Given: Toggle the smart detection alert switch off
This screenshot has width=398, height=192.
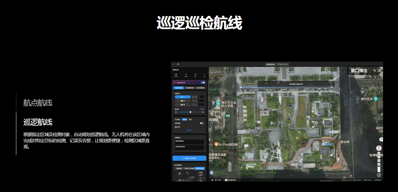Looking at the screenshot, I should click(203, 82).
